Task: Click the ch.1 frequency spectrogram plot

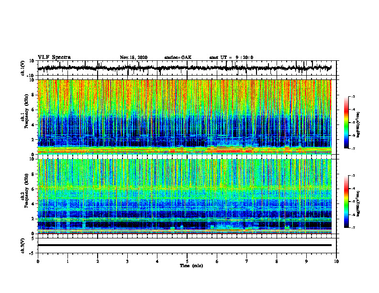Action: click(x=184, y=117)
